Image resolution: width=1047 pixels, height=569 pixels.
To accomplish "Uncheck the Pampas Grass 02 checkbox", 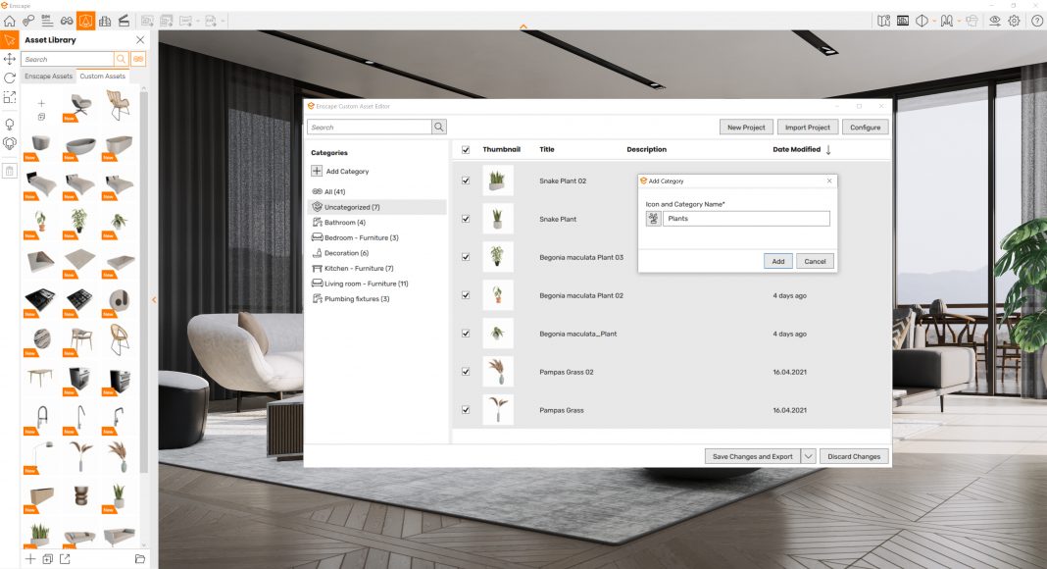I will [x=466, y=371].
